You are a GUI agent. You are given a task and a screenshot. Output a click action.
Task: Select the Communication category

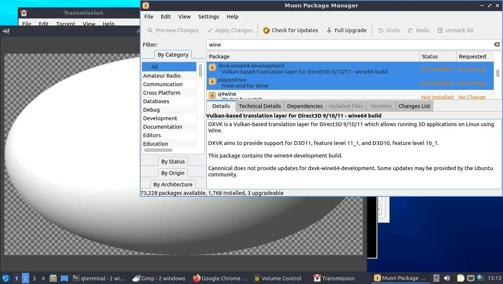click(169, 84)
